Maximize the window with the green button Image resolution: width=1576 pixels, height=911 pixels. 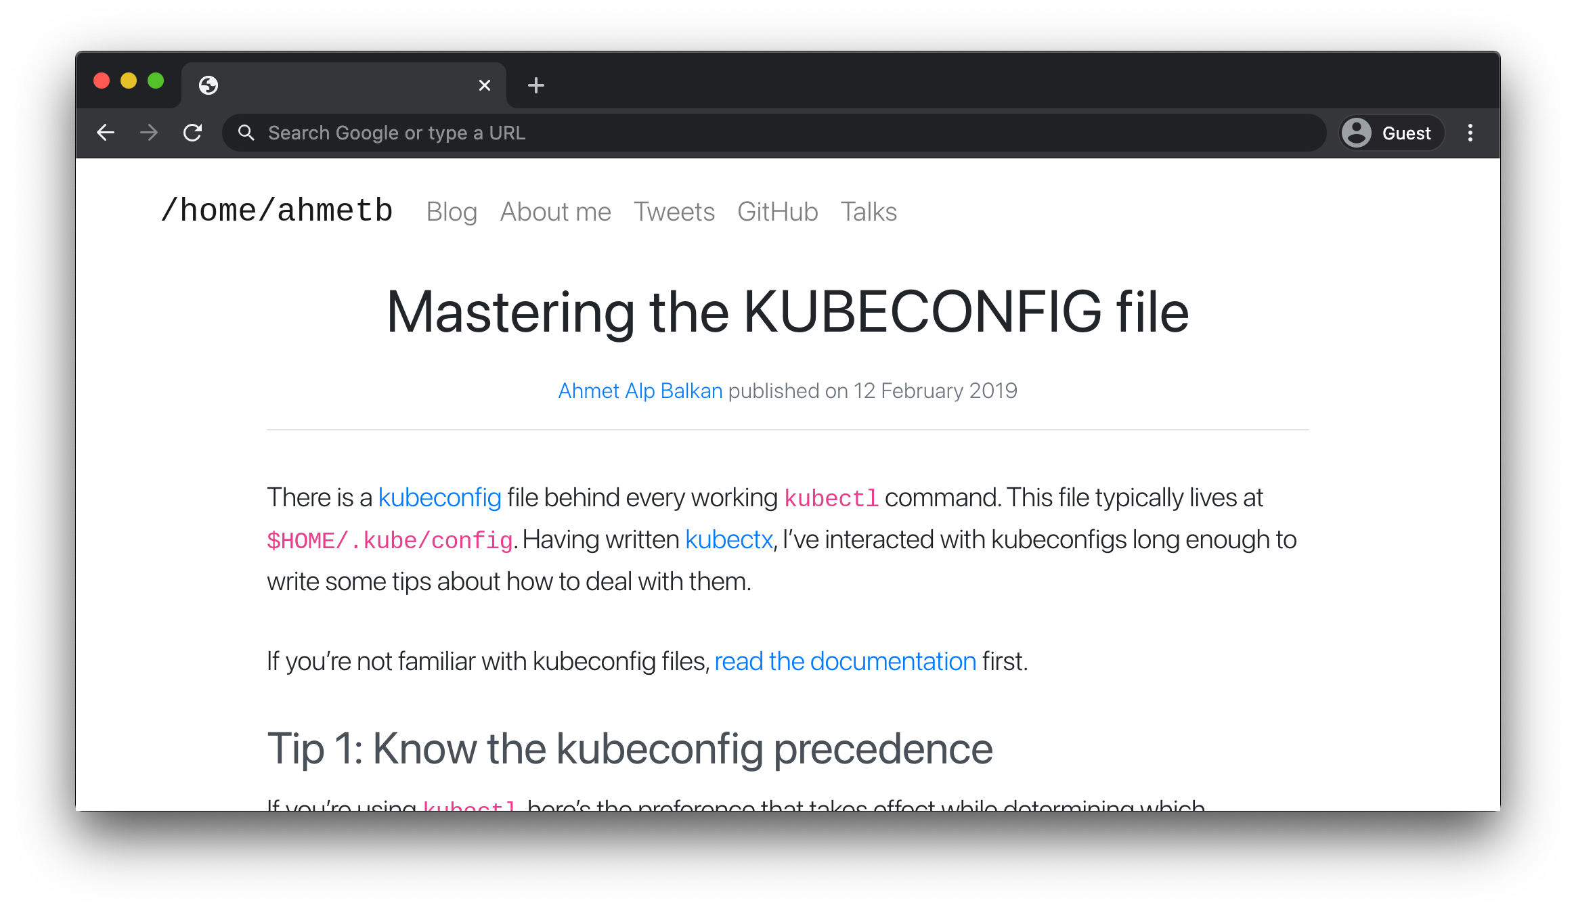point(156,81)
